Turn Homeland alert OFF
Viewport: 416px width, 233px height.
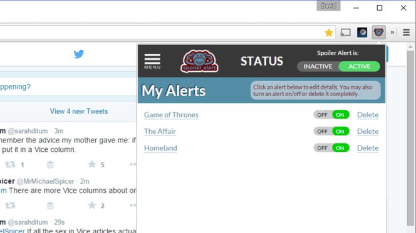(x=323, y=148)
